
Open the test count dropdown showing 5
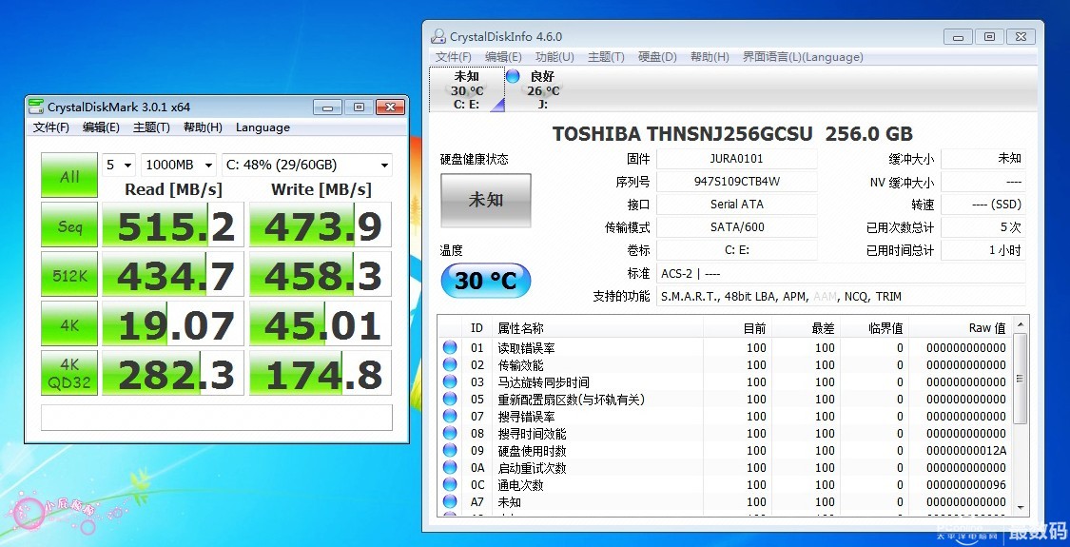[120, 165]
